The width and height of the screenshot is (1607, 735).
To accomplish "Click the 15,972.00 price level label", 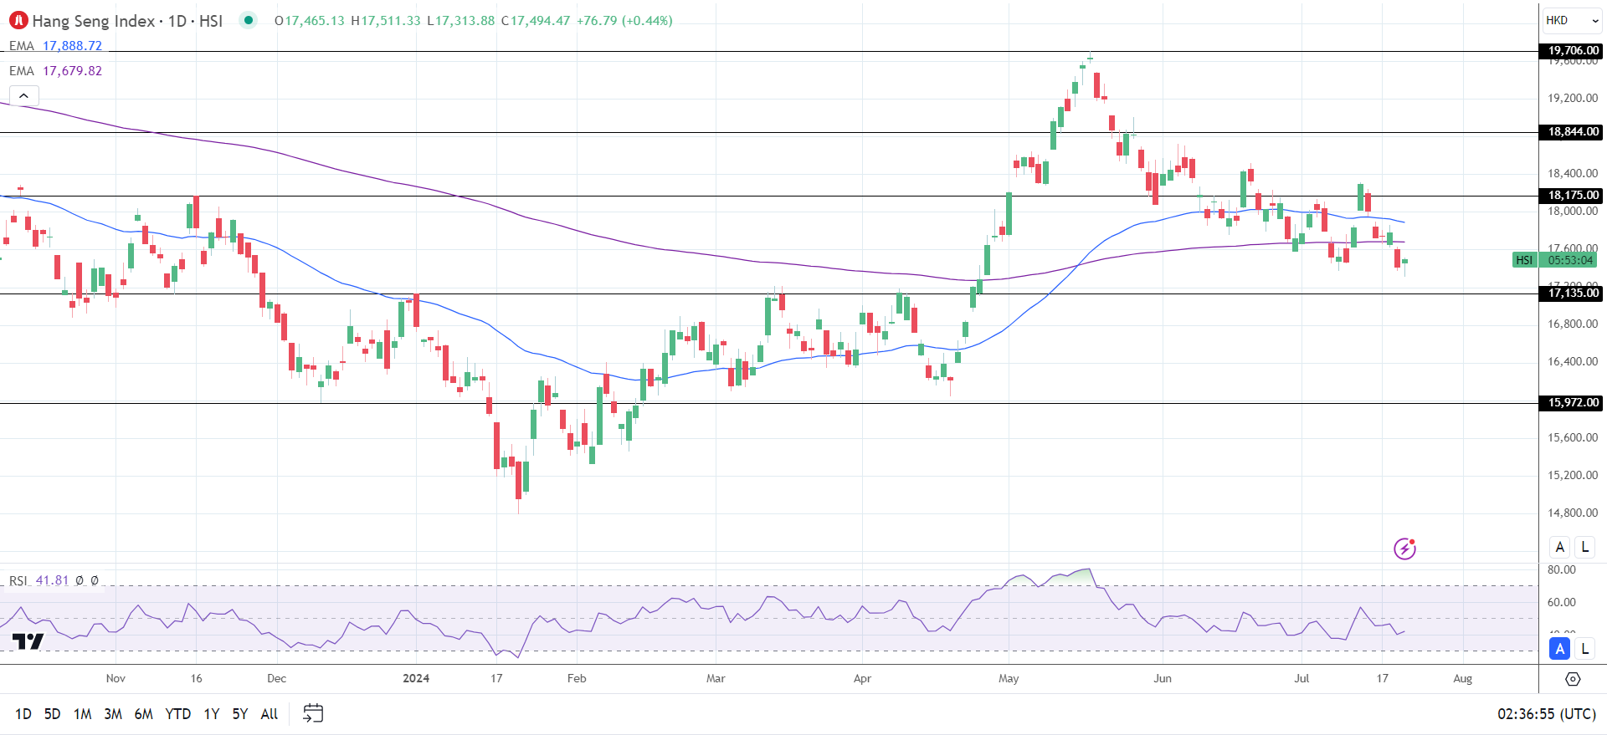I will tap(1572, 403).
